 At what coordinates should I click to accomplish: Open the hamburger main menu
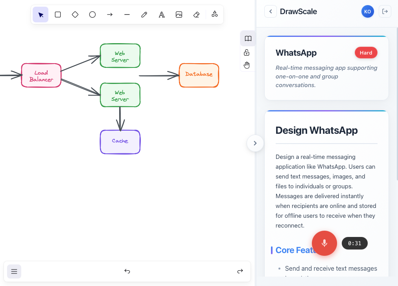(x=14, y=271)
